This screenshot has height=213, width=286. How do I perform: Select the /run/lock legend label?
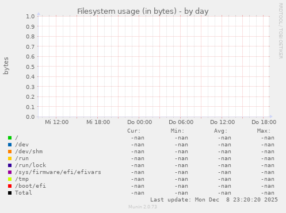pyautogui.click(x=30, y=165)
